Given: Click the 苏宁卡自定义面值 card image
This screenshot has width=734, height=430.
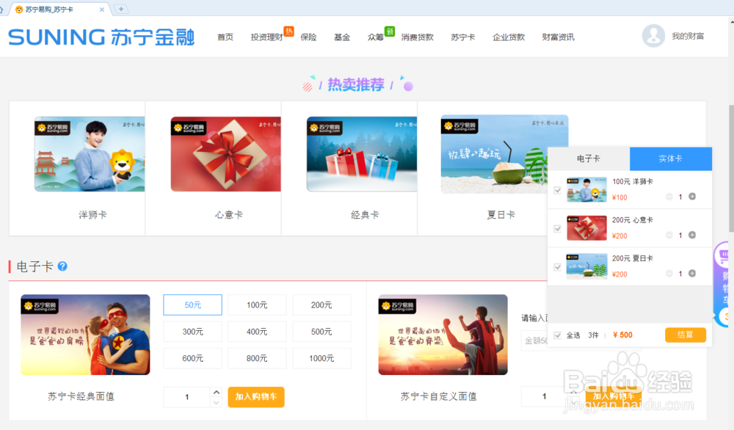Looking at the screenshot, I should pos(443,335).
